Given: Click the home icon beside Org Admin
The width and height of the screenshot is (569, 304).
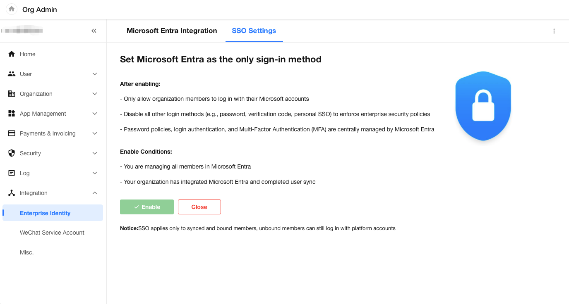Looking at the screenshot, I should [12, 9].
